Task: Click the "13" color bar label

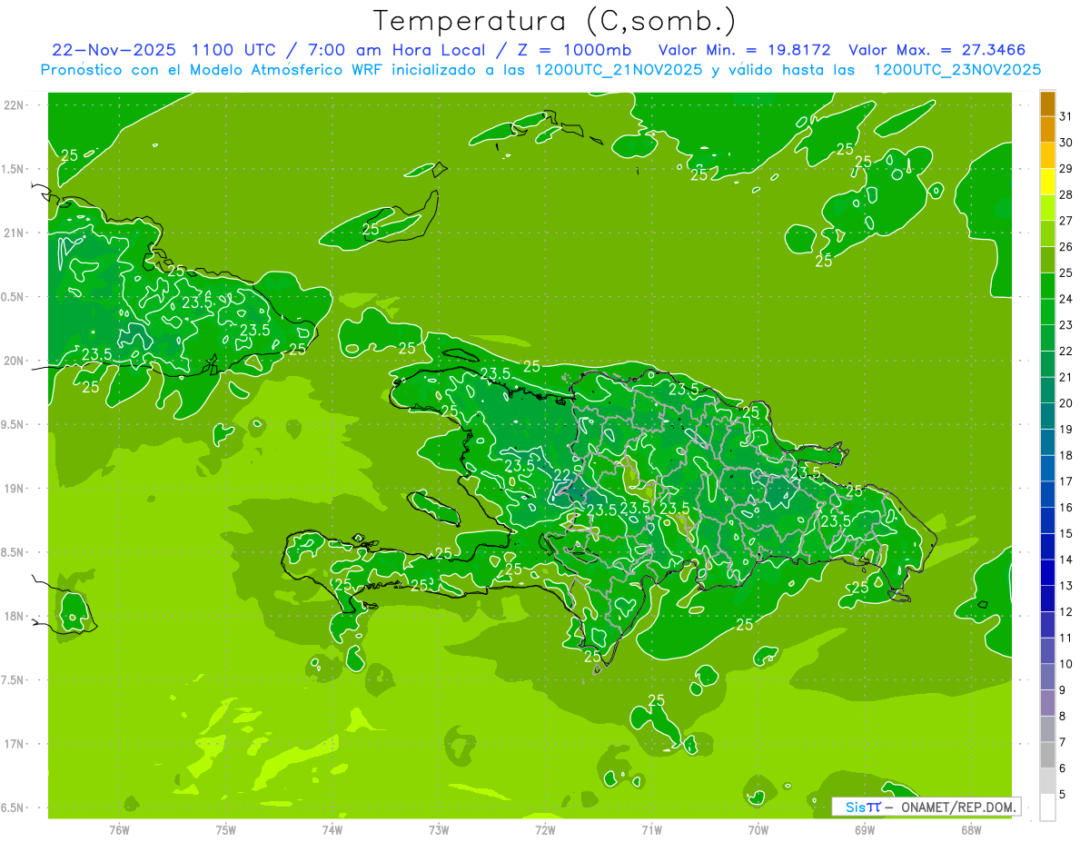Action: 1066,586
